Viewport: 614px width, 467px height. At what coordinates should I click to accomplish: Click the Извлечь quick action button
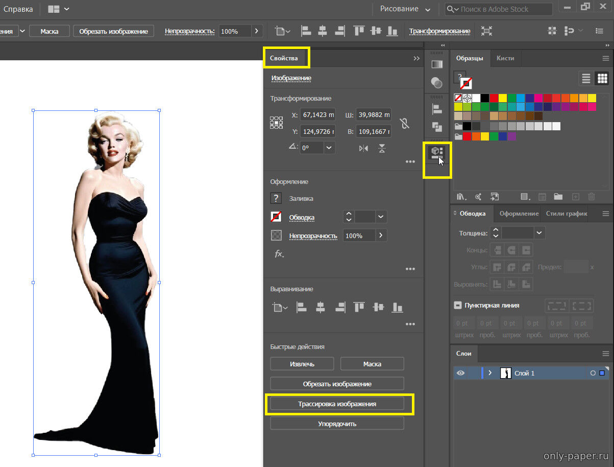click(x=302, y=364)
